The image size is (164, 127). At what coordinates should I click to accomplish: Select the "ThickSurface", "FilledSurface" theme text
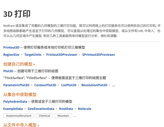click(x=25, y=78)
